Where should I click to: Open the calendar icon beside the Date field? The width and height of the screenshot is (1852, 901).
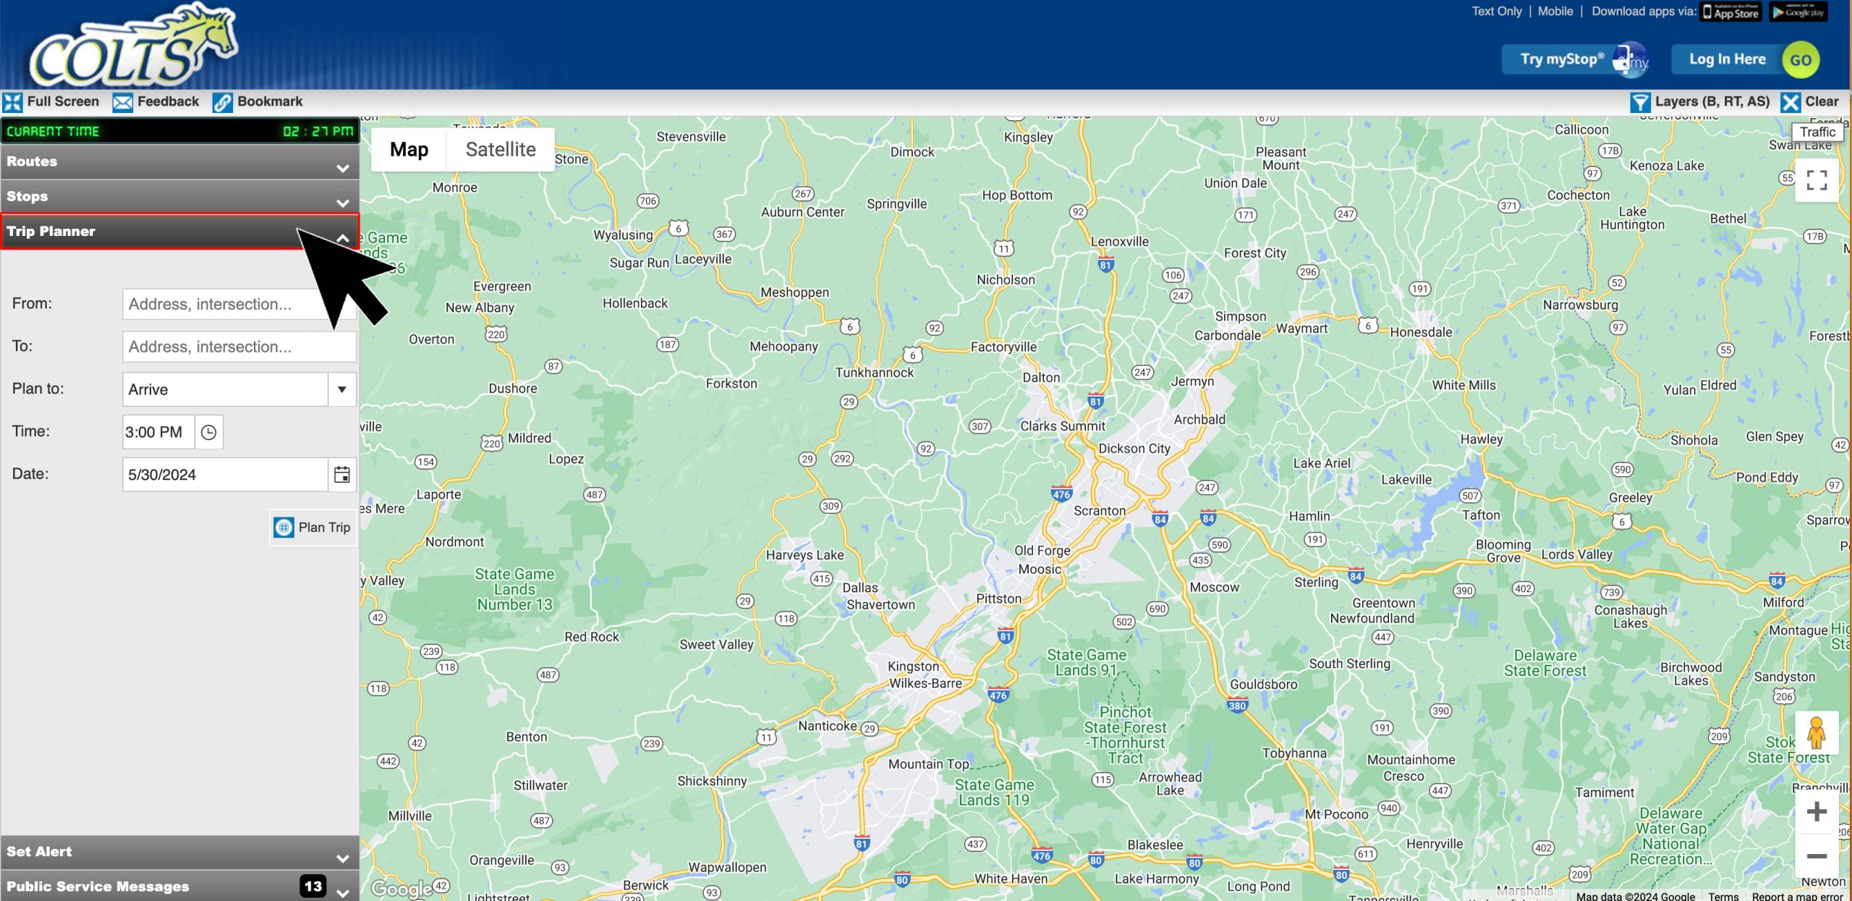pyautogui.click(x=343, y=474)
